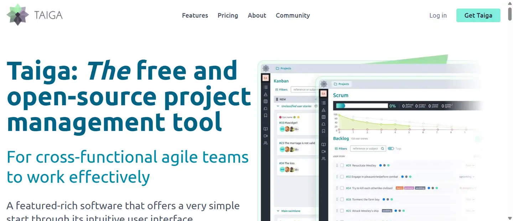The height and width of the screenshot is (221, 513).
Task: Toggle the Tags switch in Backlog
Action: tap(391, 149)
